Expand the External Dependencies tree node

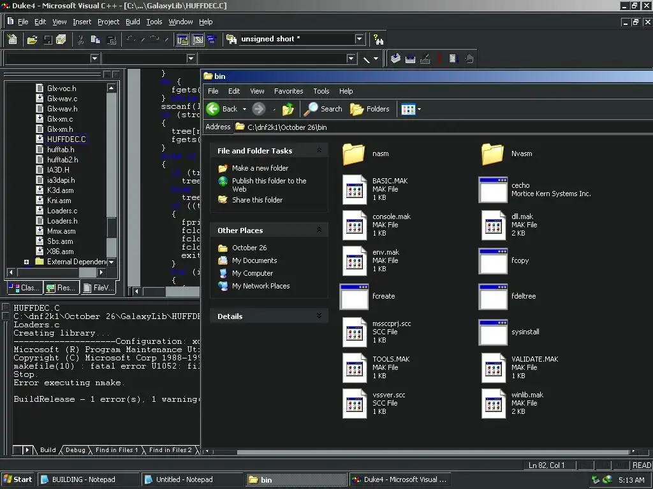tap(26, 262)
